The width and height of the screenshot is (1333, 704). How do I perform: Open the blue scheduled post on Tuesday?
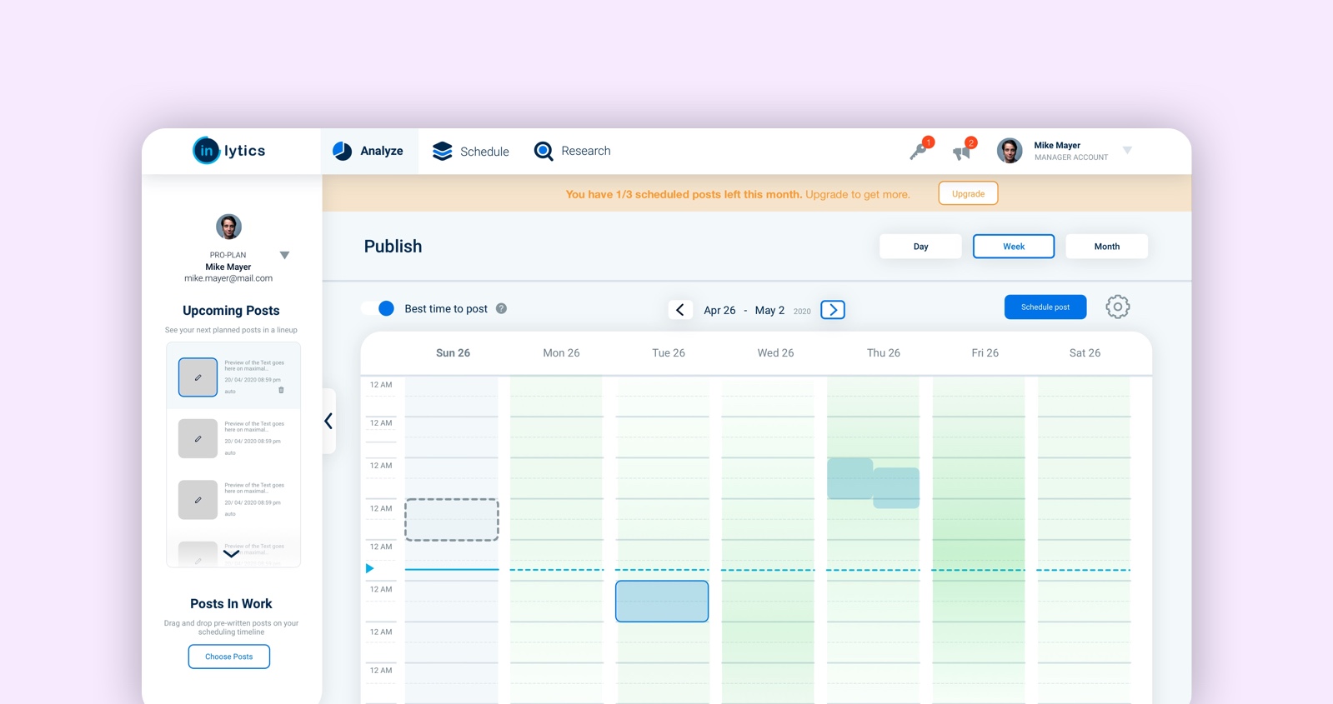[662, 602]
